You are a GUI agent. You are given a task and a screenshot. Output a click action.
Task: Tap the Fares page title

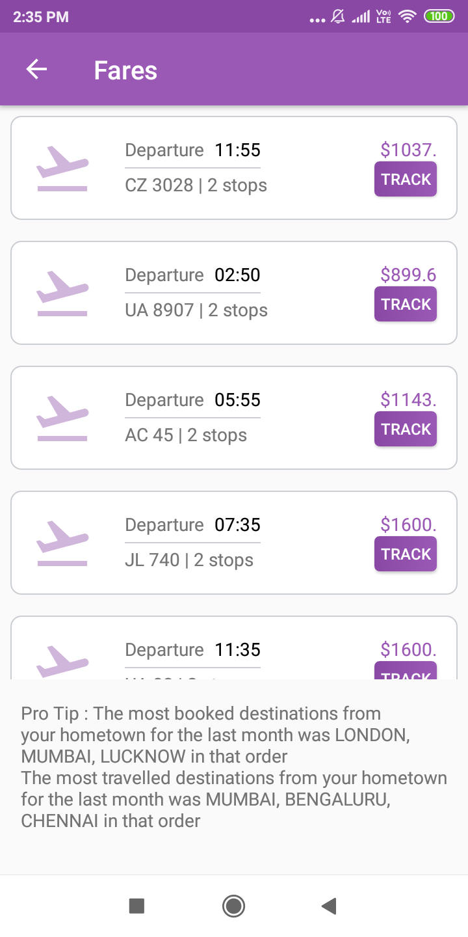tap(125, 70)
